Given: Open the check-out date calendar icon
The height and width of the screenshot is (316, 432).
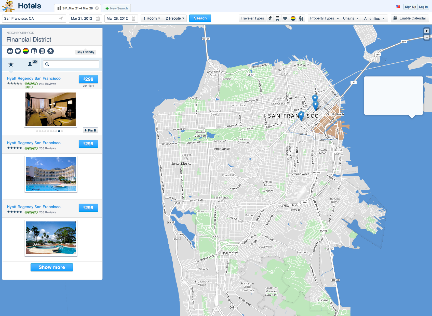Looking at the screenshot, I should (133, 18).
